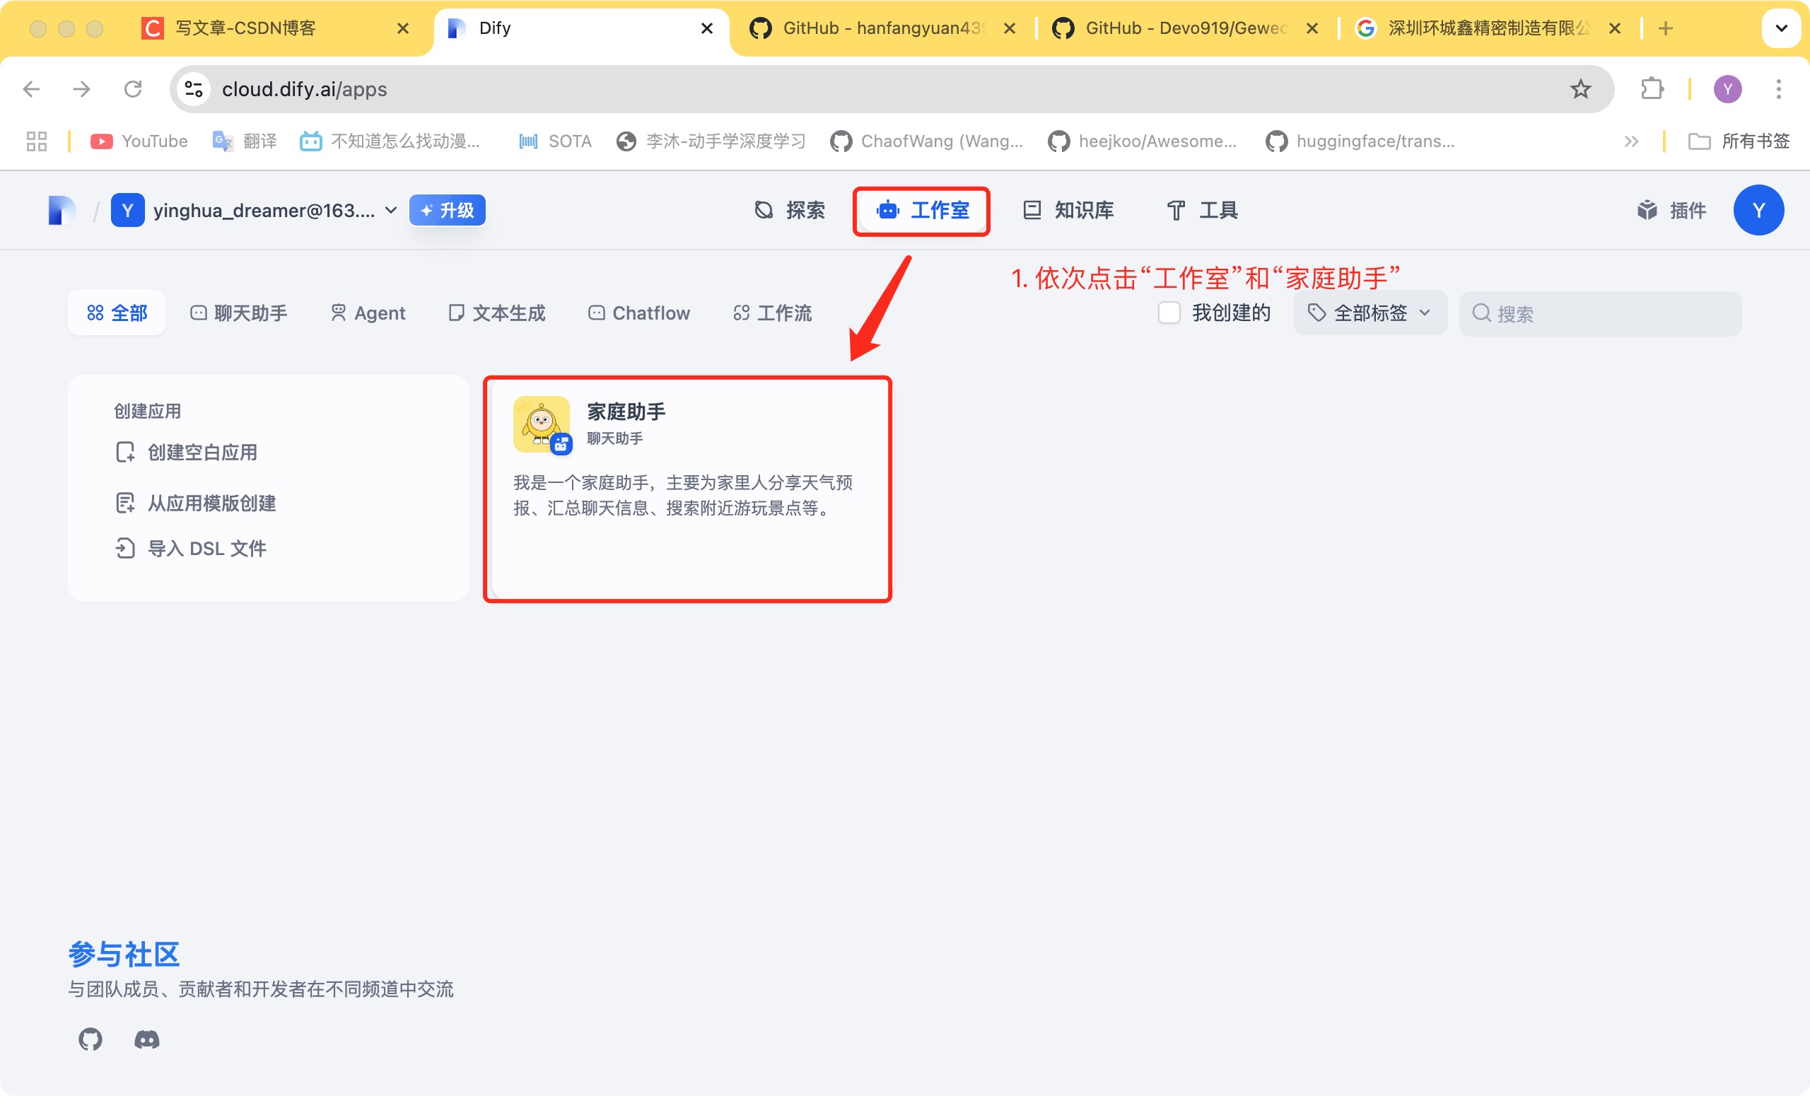Switch to the 知识库 tab
1810x1096 pixels.
(1069, 211)
